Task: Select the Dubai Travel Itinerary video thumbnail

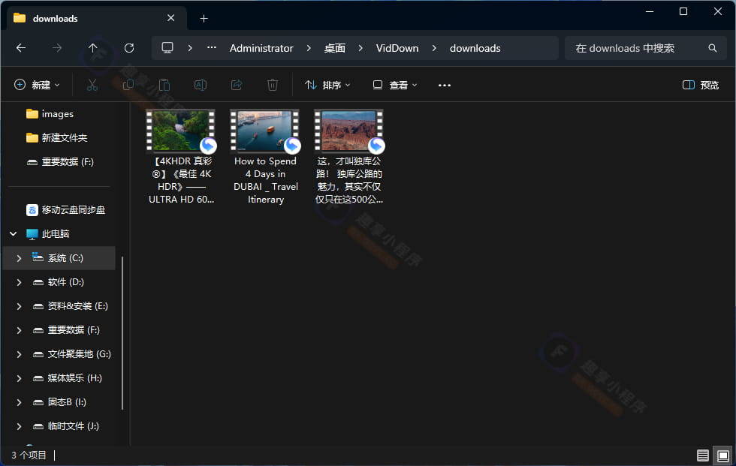Action: point(264,131)
